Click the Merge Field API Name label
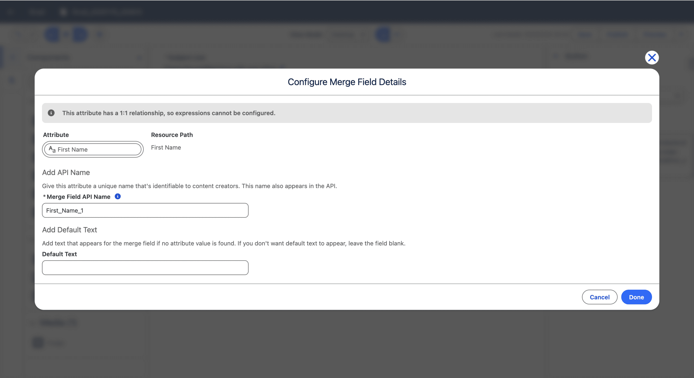The height and width of the screenshot is (378, 694). 78,197
